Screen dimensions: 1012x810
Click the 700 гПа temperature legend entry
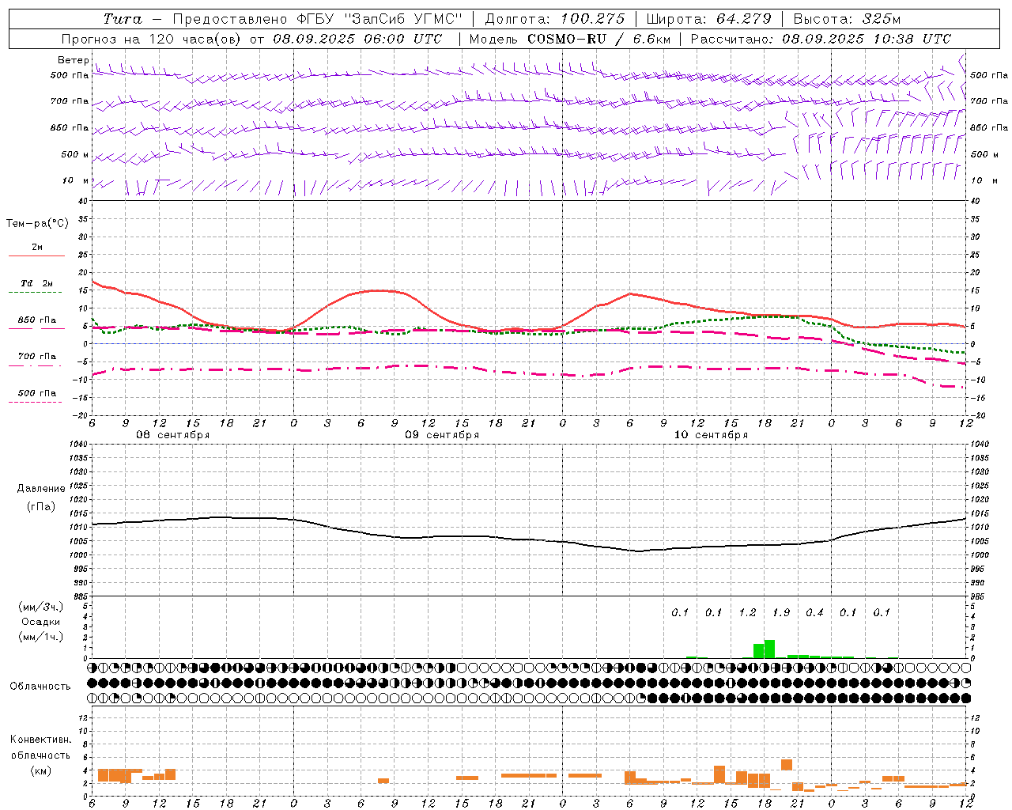pos(37,356)
